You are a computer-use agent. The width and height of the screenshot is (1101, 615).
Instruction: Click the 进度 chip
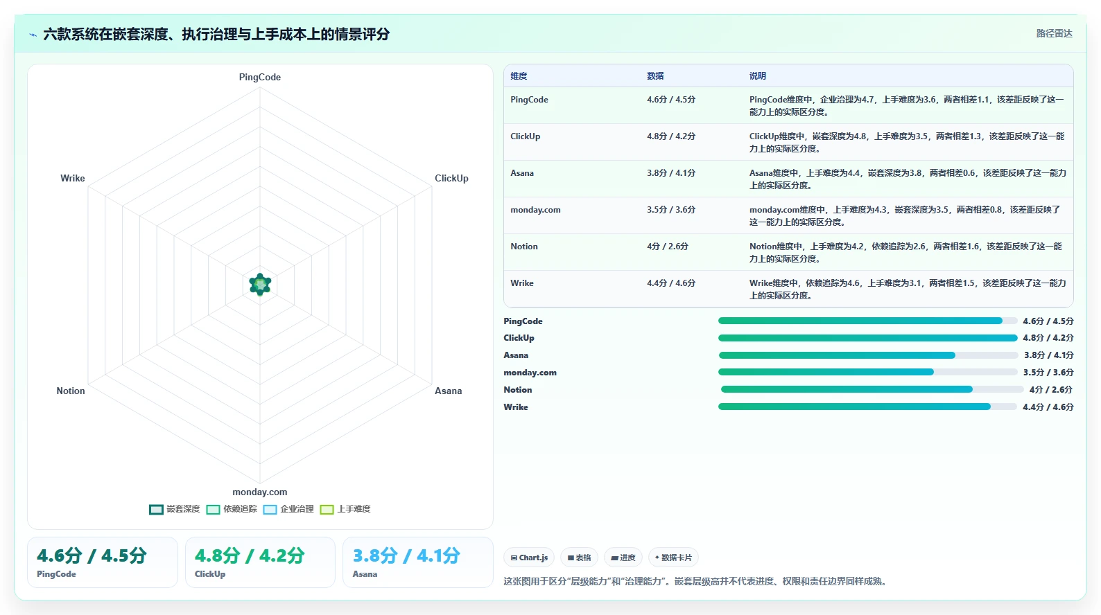[x=623, y=558]
